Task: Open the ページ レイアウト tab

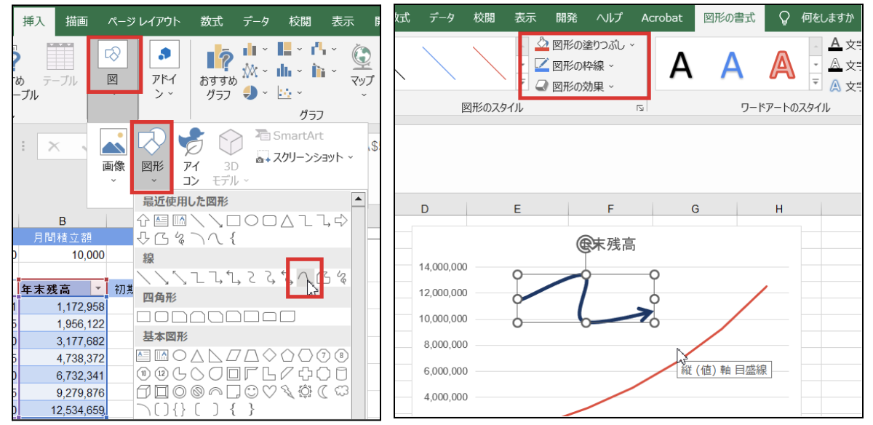Action: coord(144,21)
